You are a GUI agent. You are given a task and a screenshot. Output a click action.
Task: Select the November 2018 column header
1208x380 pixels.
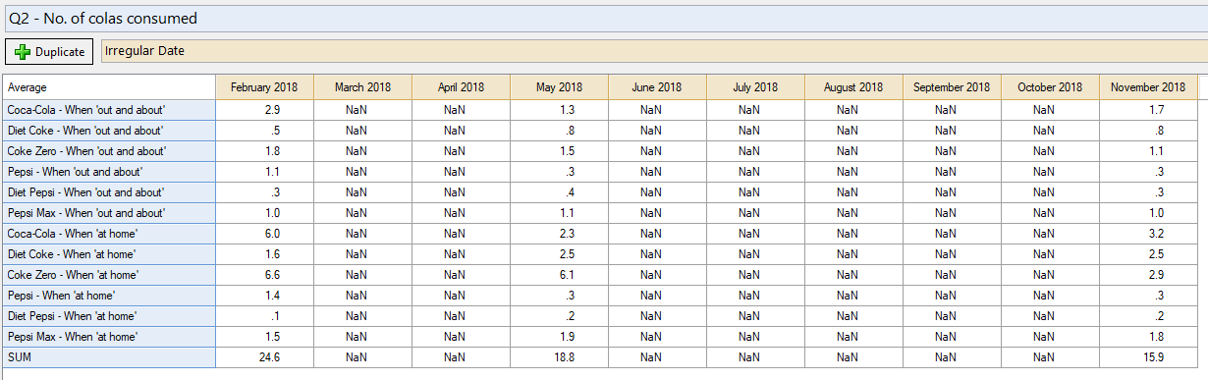[x=1148, y=87]
